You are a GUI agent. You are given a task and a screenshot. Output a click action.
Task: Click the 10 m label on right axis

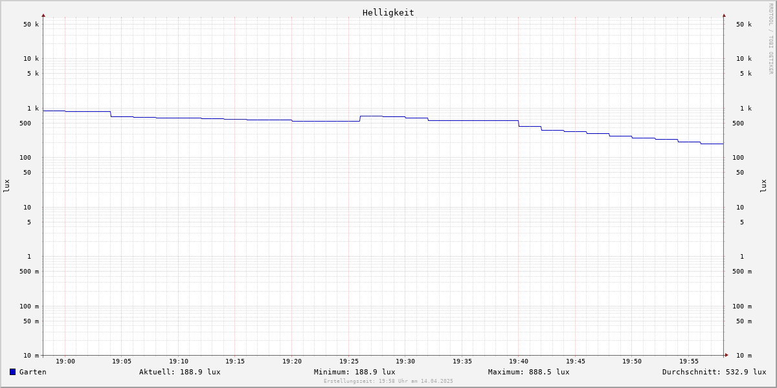point(744,356)
